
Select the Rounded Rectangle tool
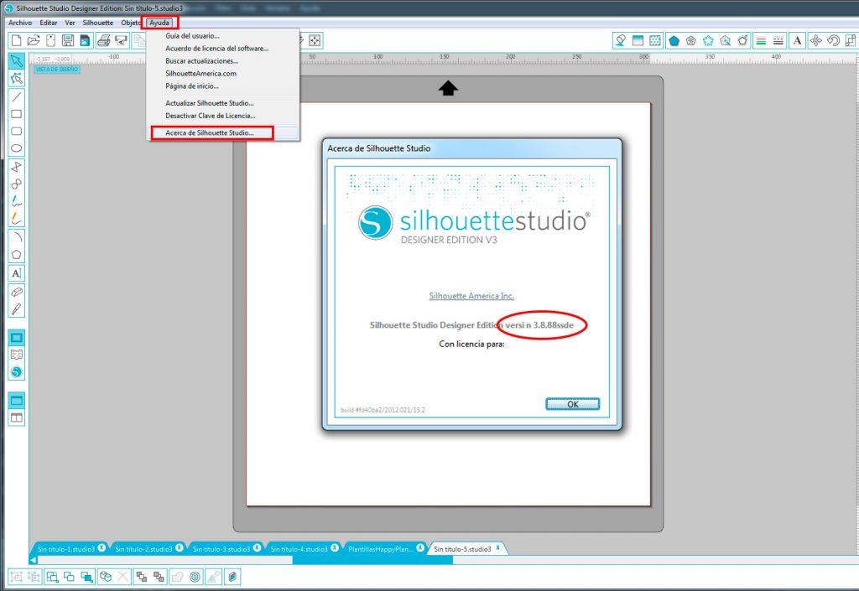[x=17, y=131]
